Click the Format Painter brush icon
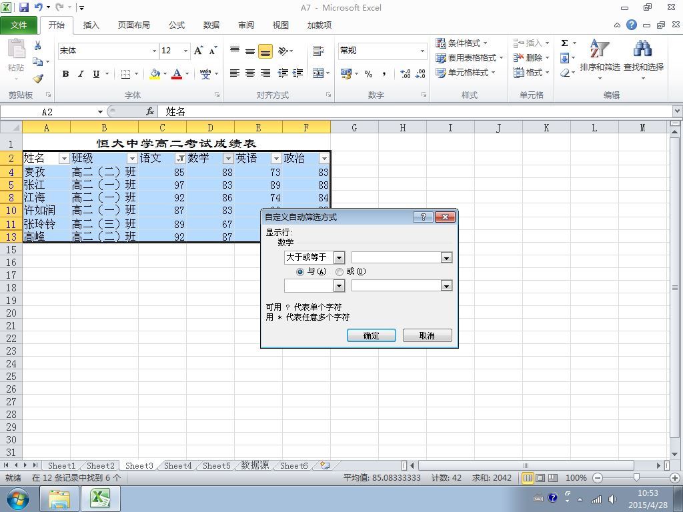683x512 pixels. [38, 79]
